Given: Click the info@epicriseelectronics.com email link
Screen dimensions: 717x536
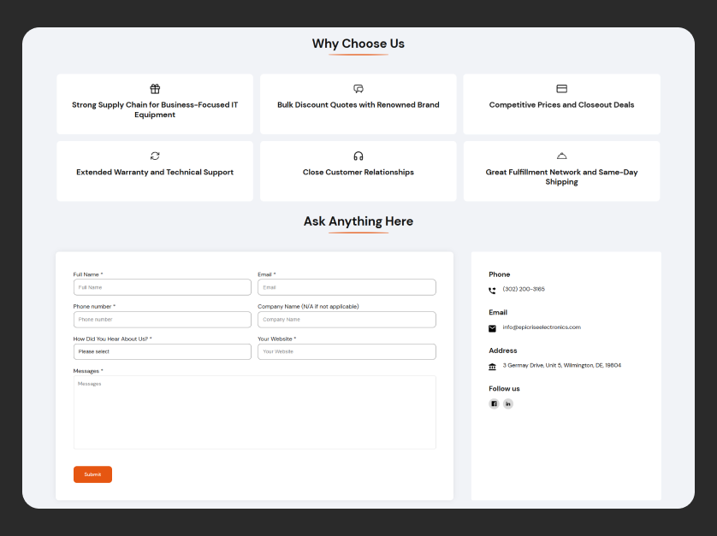Looking at the screenshot, I should [x=542, y=327].
